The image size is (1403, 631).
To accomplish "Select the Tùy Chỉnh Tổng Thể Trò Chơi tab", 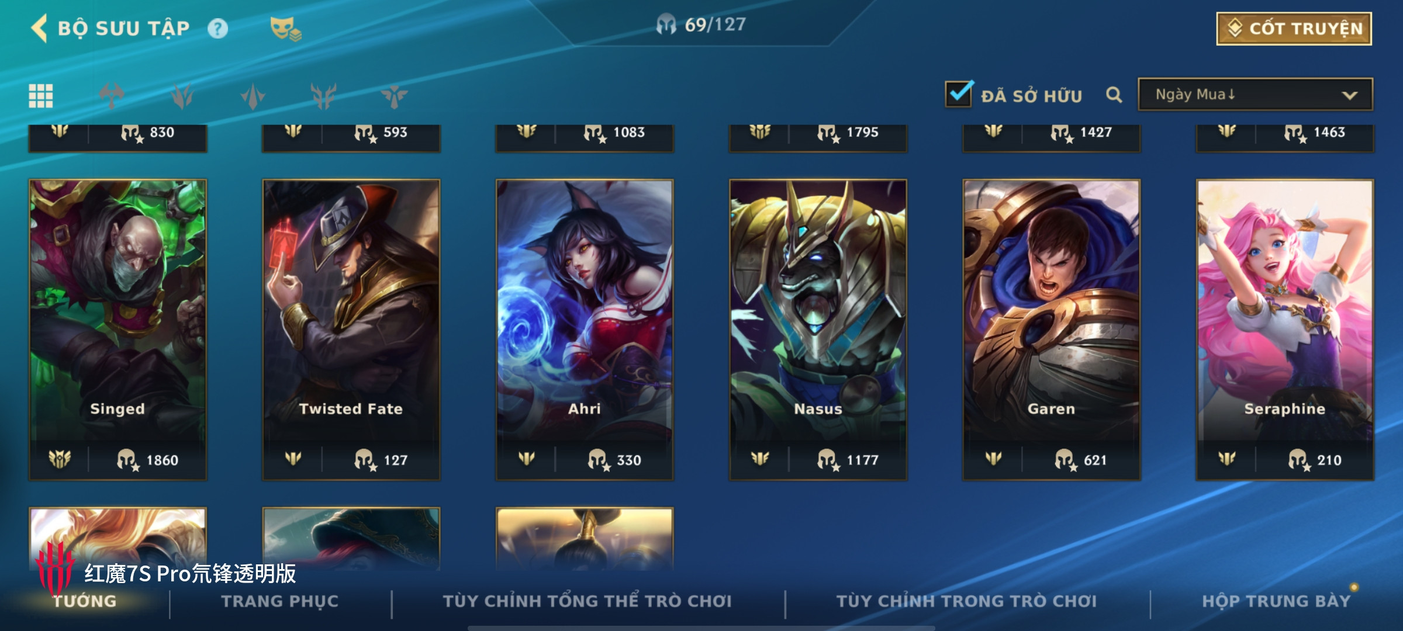I will (587, 601).
